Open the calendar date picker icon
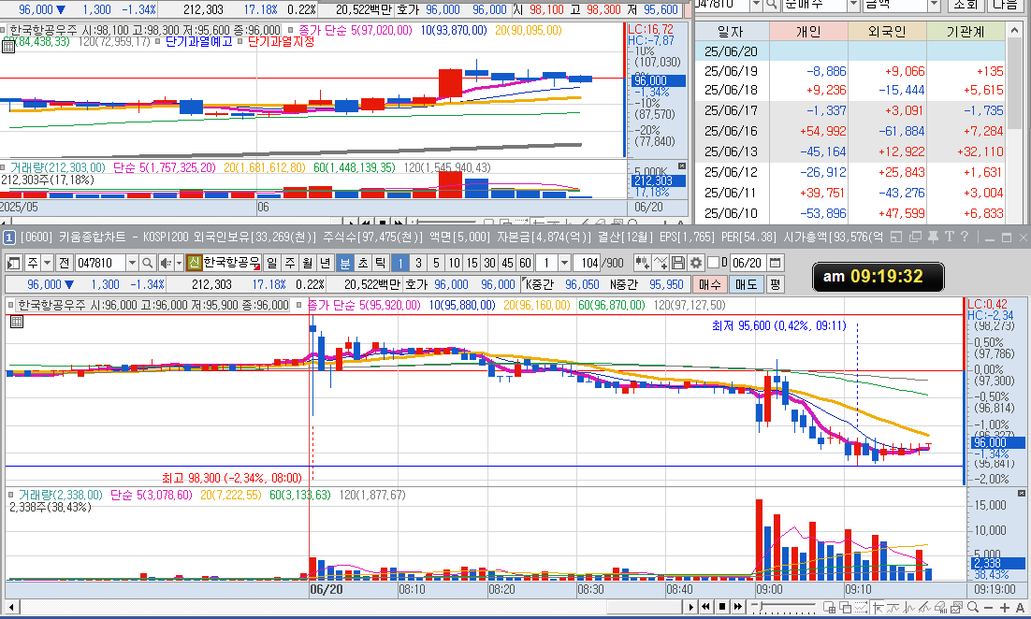The height and width of the screenshot is (619, 1031). pyautogui.click(x=776, y=263)
